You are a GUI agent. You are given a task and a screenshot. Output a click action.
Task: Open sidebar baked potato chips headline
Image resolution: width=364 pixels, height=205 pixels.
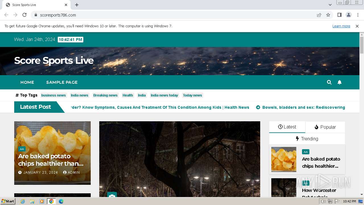pyautogui.click(x=321, y=163)
